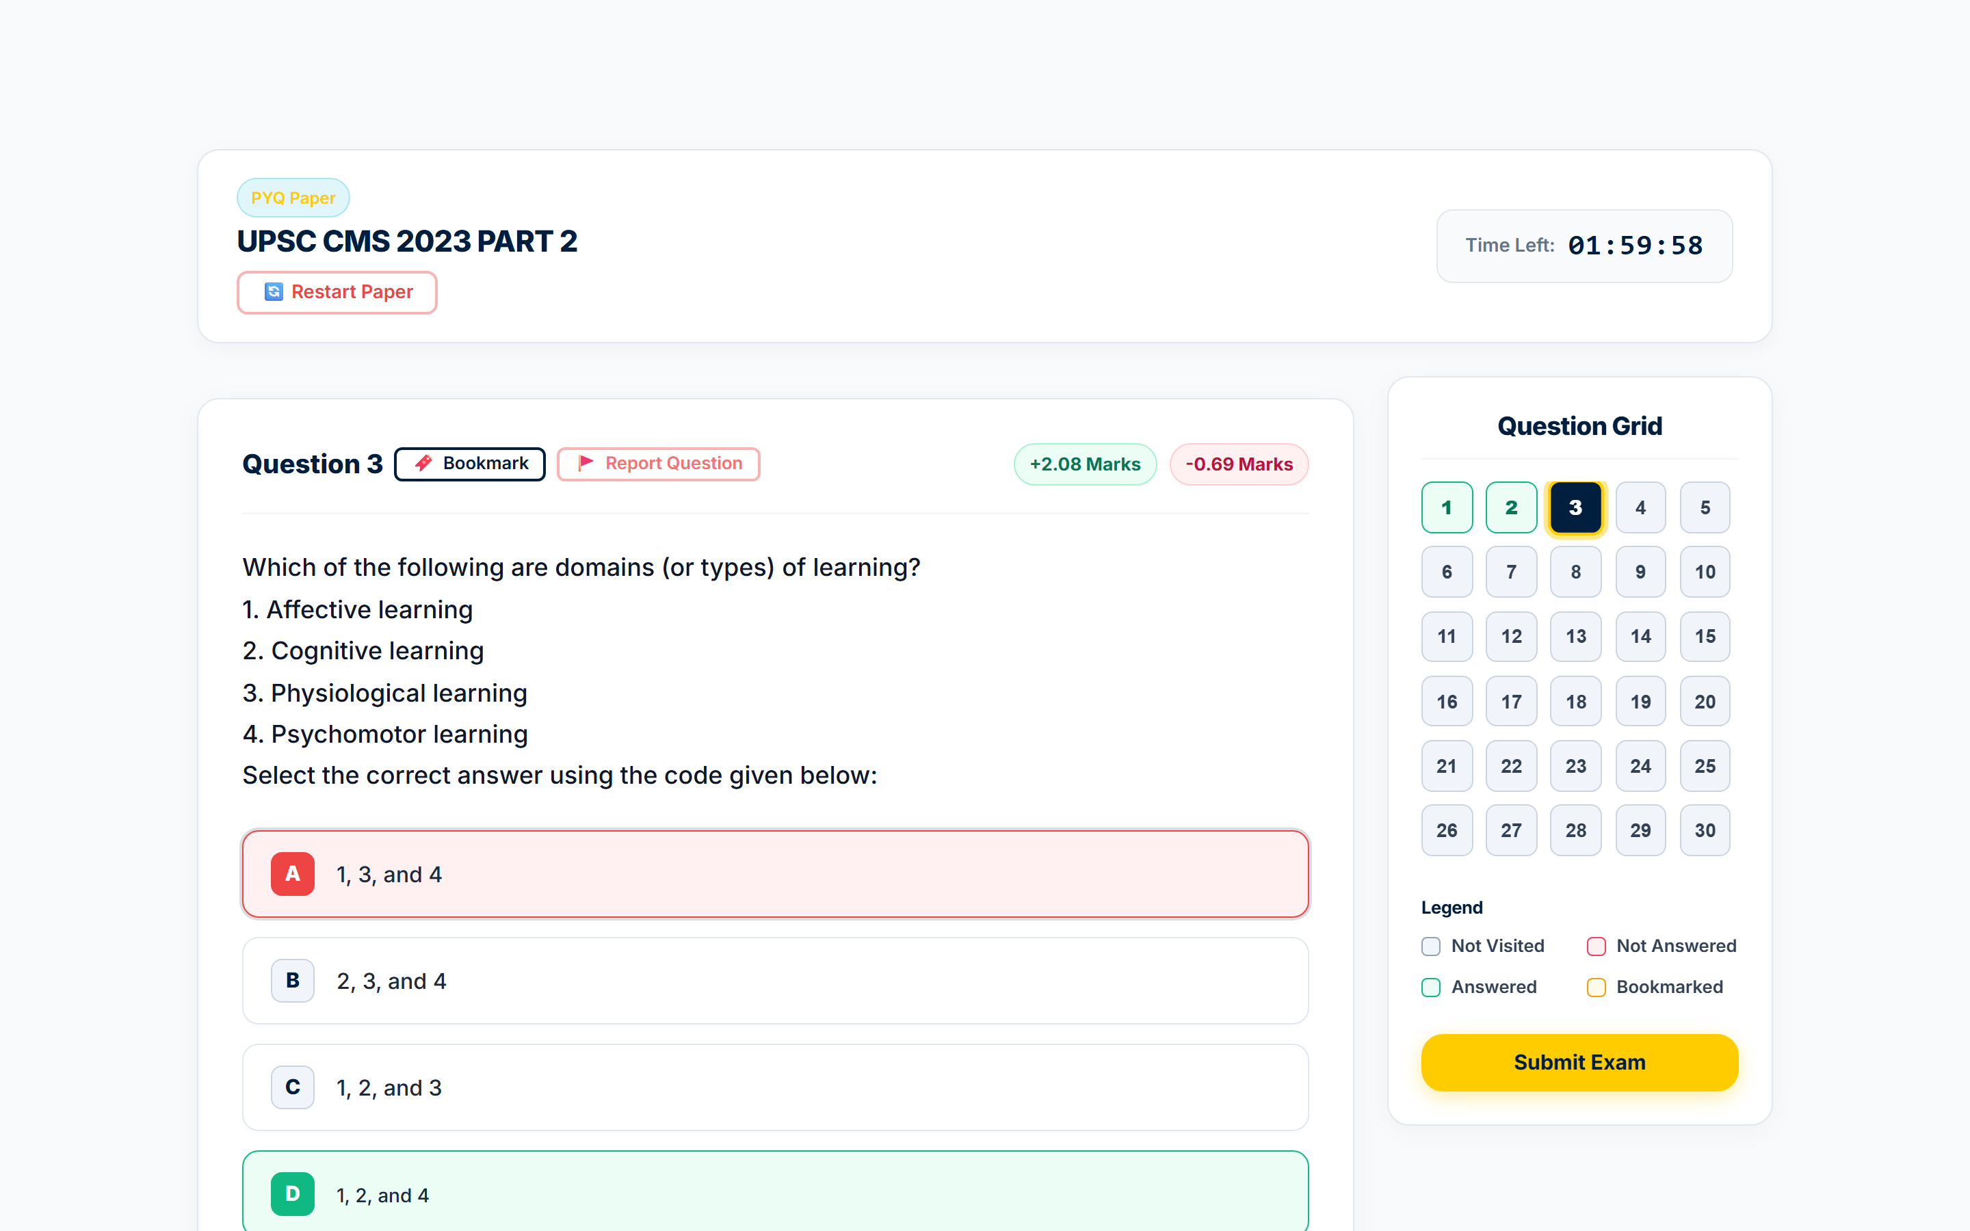Click the PYQ Paper tag
The image size is (1970, 1231).
(293, 198)
